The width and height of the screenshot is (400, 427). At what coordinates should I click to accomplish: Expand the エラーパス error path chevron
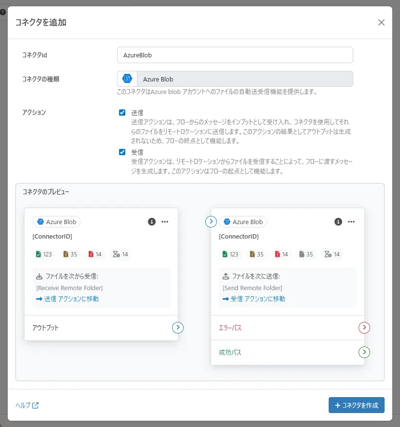click(364, 328)
